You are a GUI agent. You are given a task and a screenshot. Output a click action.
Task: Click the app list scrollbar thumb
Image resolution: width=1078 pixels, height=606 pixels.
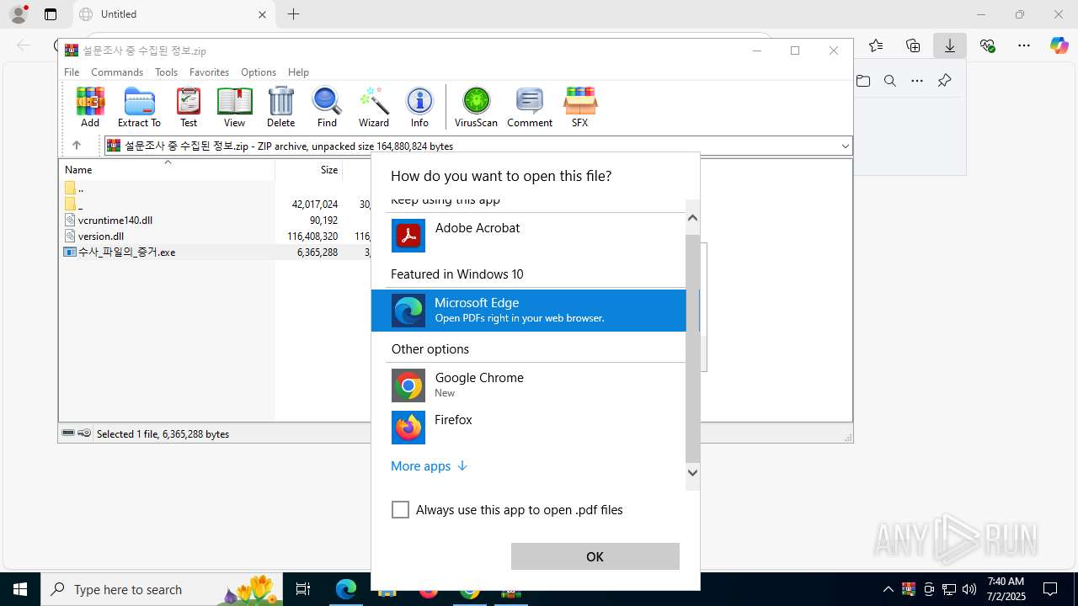click(692, 348)
